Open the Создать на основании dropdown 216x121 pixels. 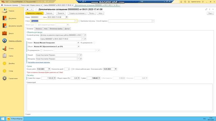tap(77, 13)
